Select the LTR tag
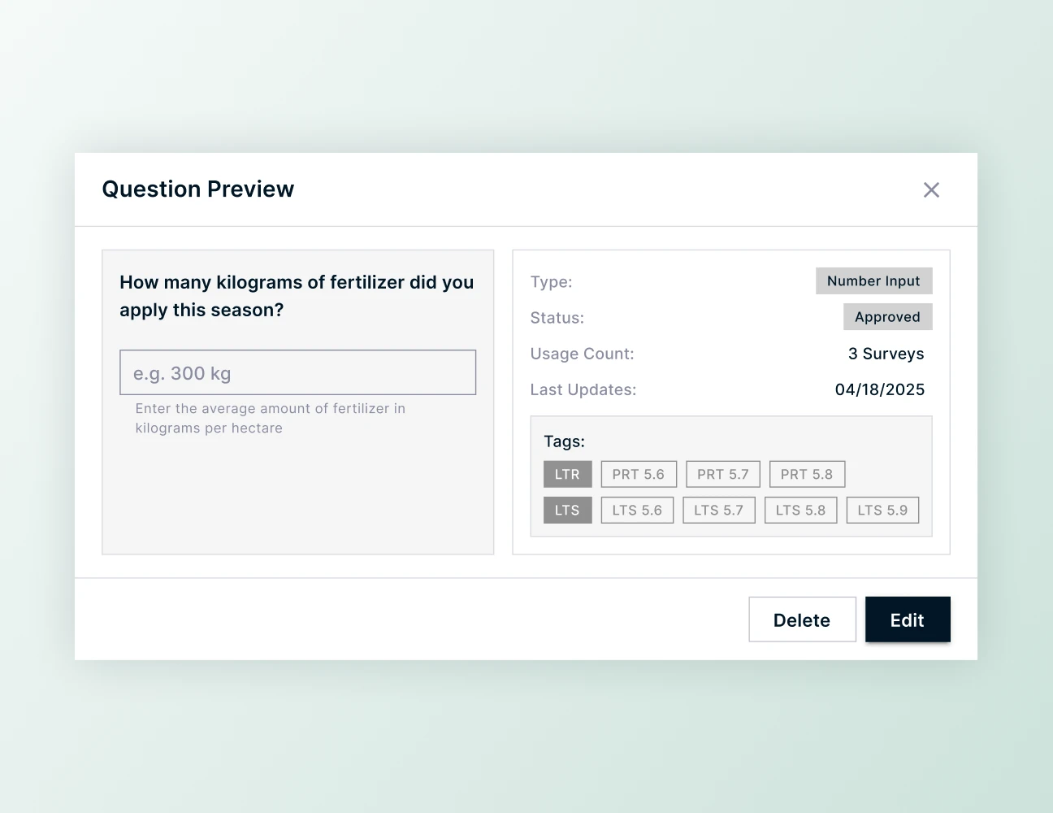The width and height of the screenshot is (1053, 813). [567, 474]
